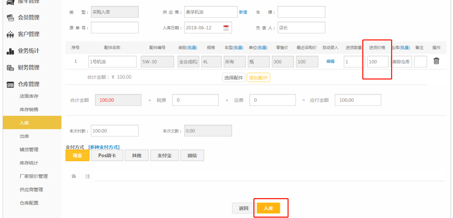Go to 供应商管理 menu item
Image resolution: width=453 pixels, height=218 pixels.
(31, 190)
